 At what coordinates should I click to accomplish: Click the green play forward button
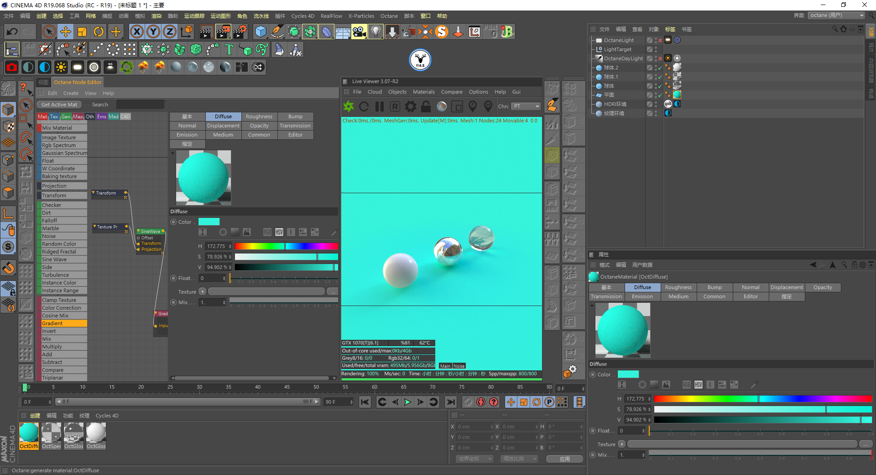coord(407,402)
